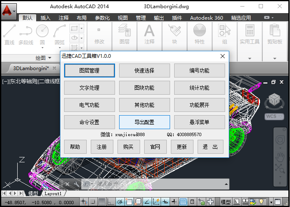
Task: Switch to the View (视图) ribbon tab
Action: click(x=123, y=18)
